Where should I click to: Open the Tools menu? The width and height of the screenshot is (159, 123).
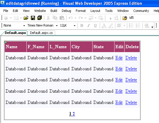click(x=109, y=11)
